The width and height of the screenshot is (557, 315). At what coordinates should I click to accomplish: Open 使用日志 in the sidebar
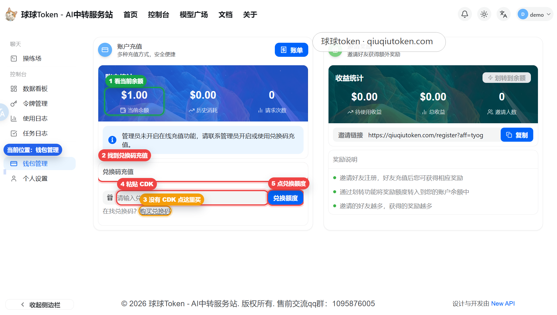coord(40,119)
